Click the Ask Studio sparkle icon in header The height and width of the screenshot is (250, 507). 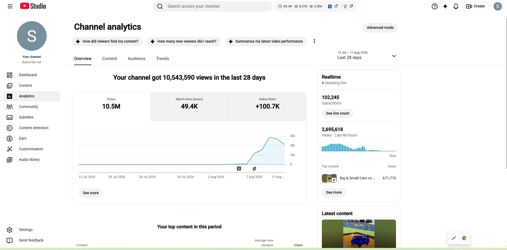point(445,6)
